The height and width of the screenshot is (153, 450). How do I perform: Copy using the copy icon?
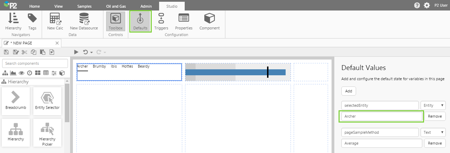33,52
